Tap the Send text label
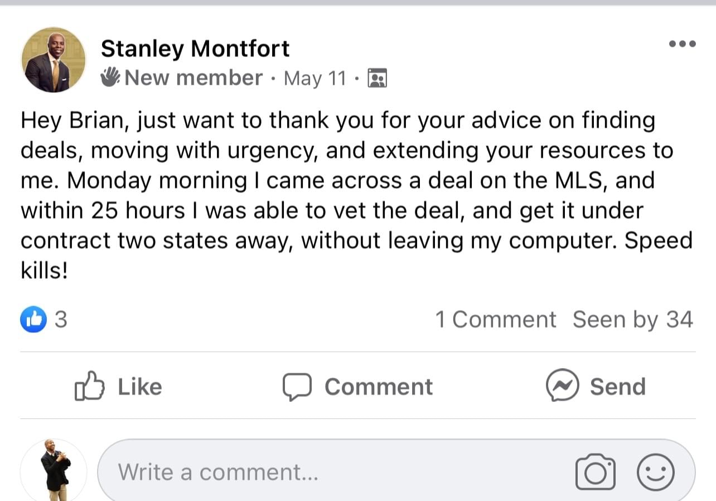Viewport: 716px width, 501px height. pos(617,387)
